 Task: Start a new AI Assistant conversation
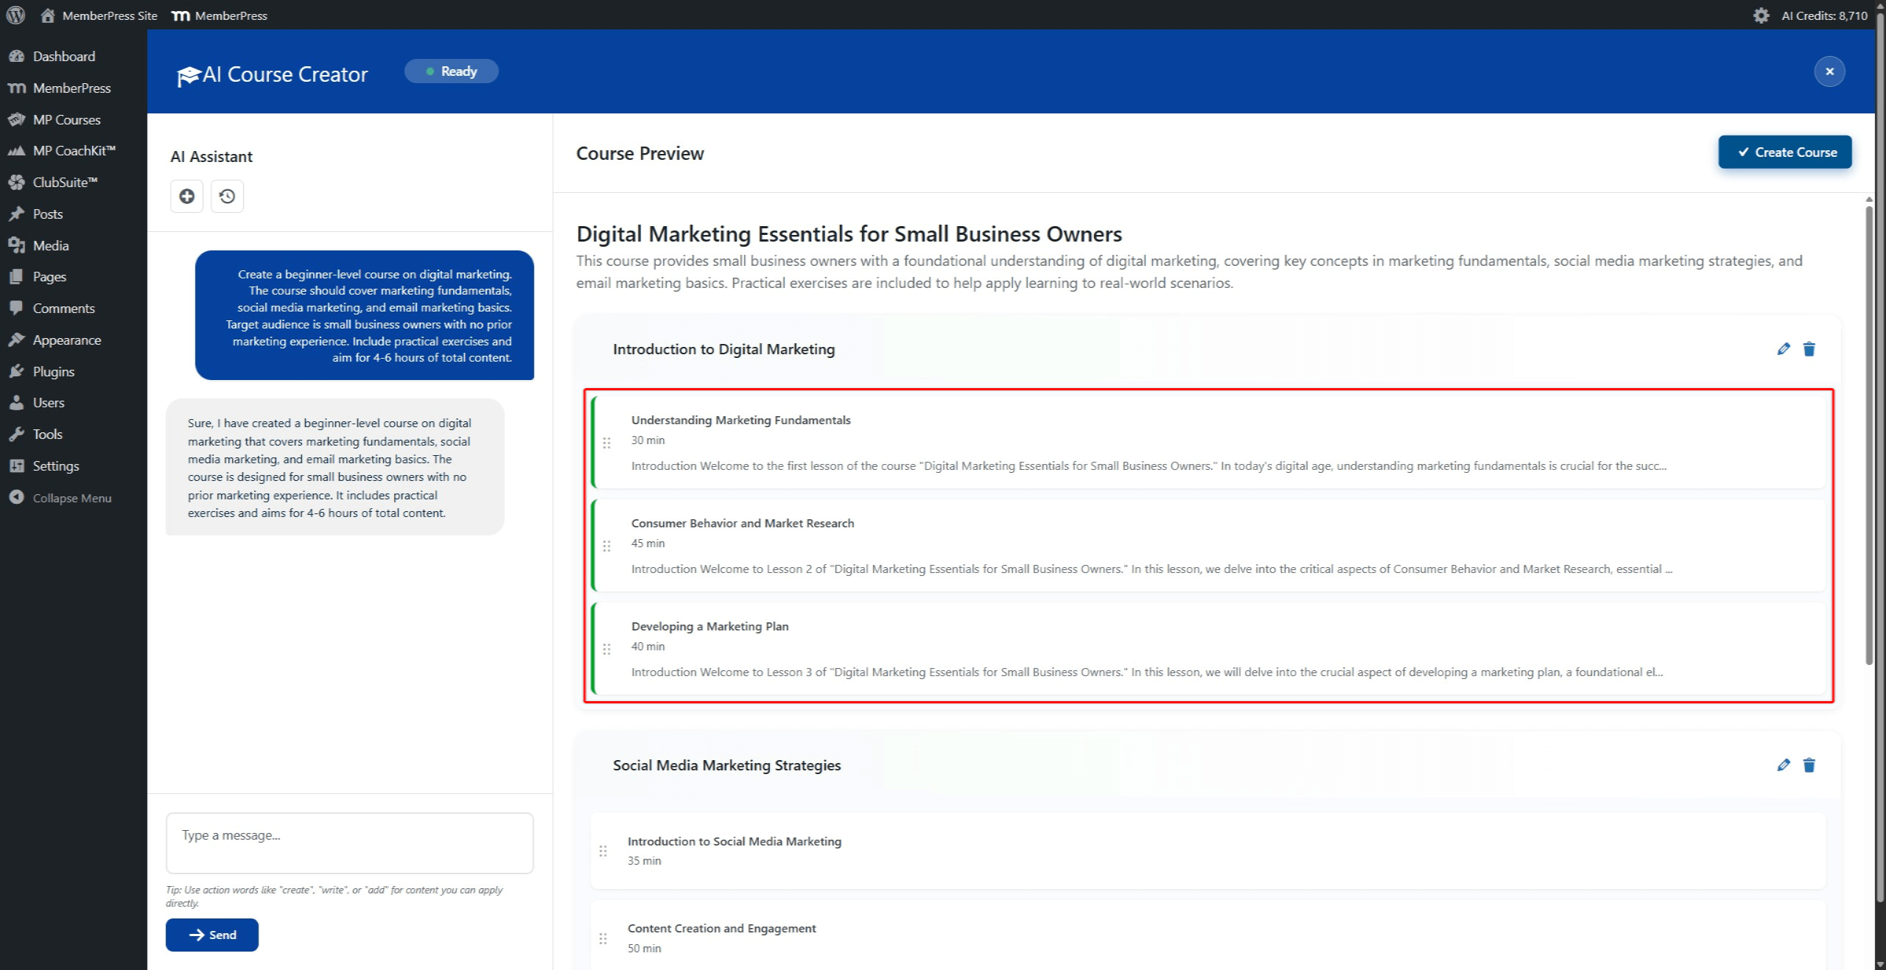pyautogui.click(x=186, y=196)
